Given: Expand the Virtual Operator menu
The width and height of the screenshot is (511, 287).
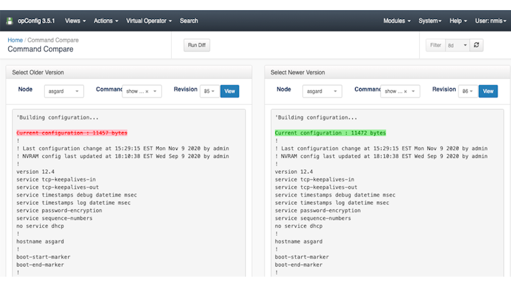Looking at the screenshot, I should [x=149, y=21].
